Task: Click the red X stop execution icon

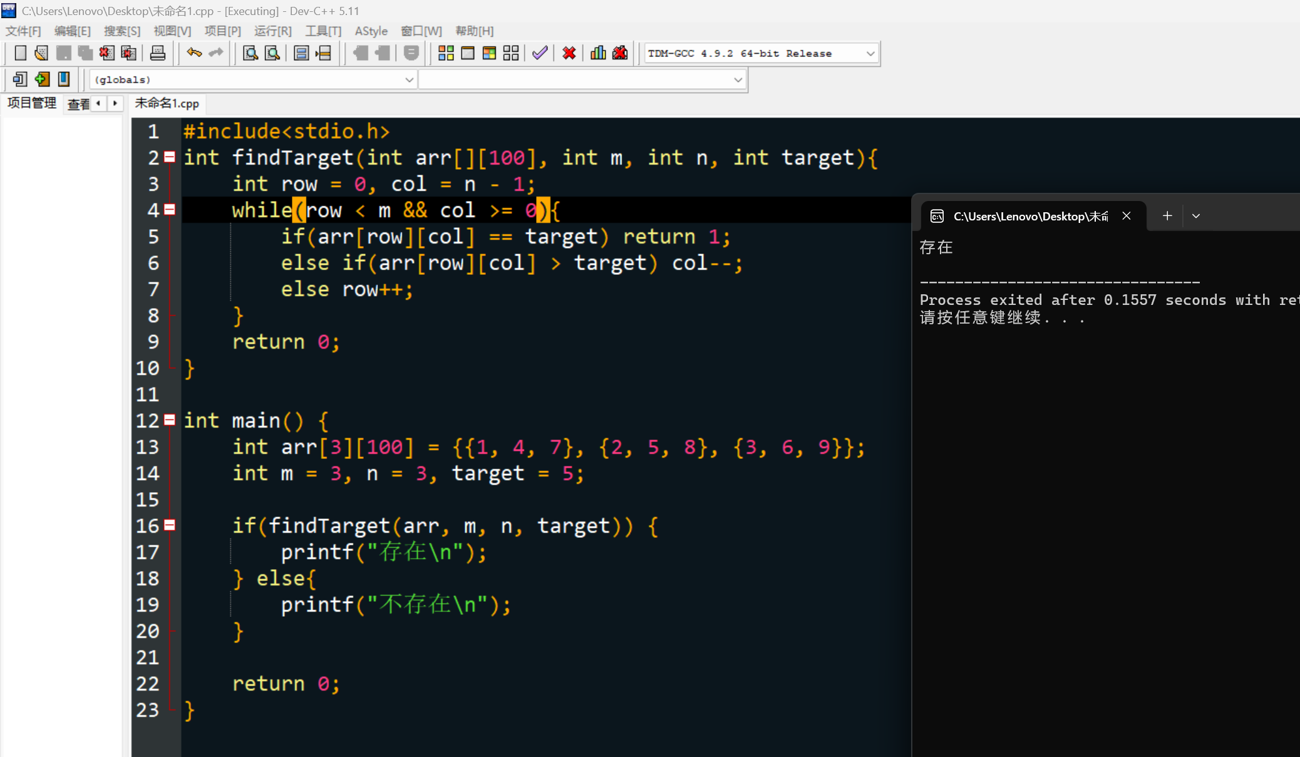Action: click(569, 53)
